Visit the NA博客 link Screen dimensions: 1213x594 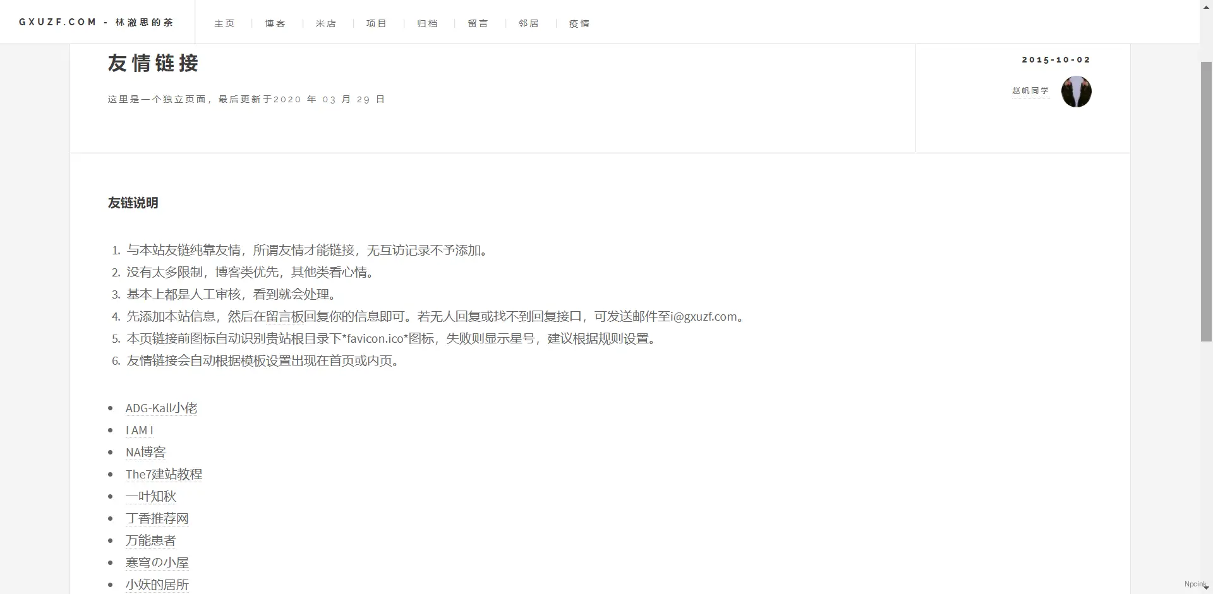tap(145, 452)
